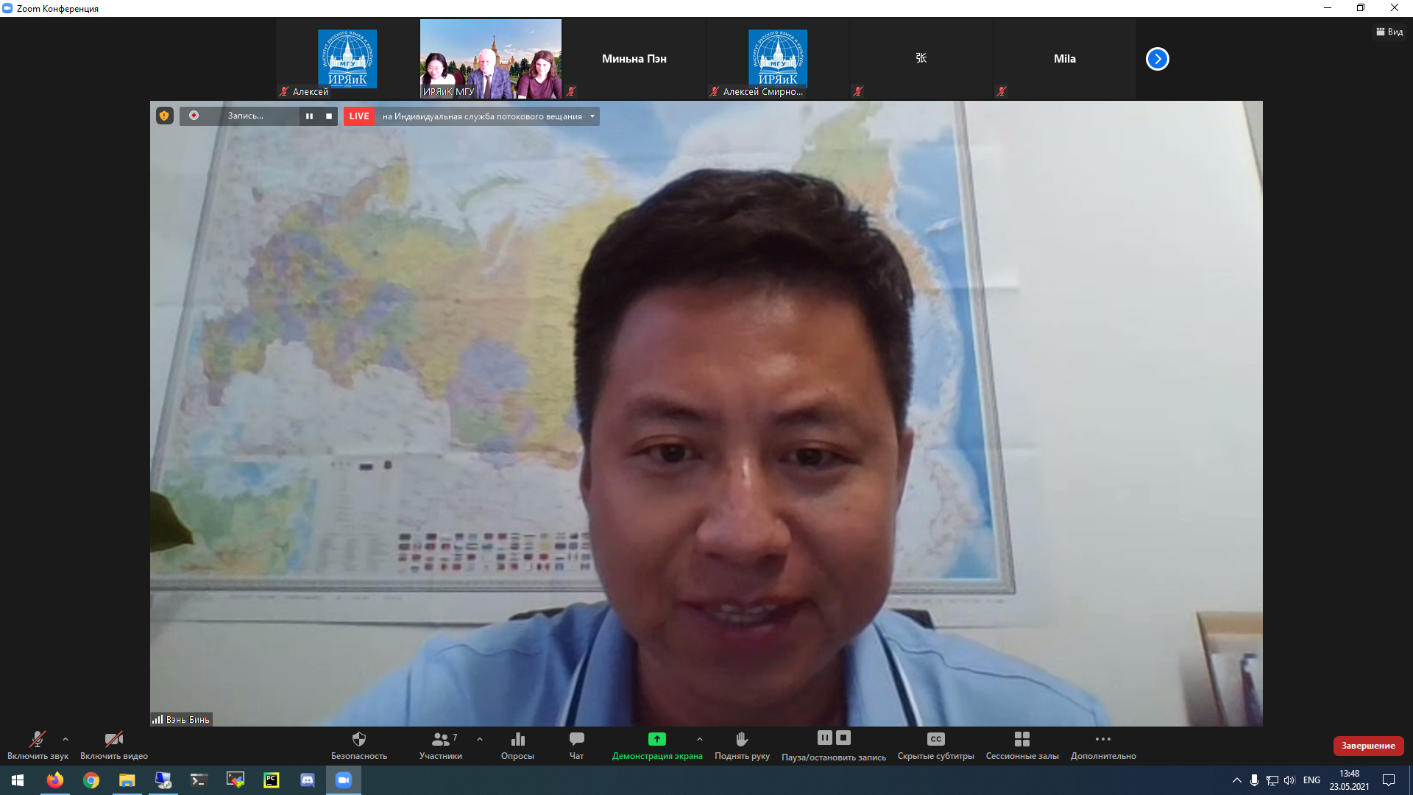The height and width of the screenshot is (795, 1413).
Task: Expand share screen options chevron
Action: click(700, 739)
